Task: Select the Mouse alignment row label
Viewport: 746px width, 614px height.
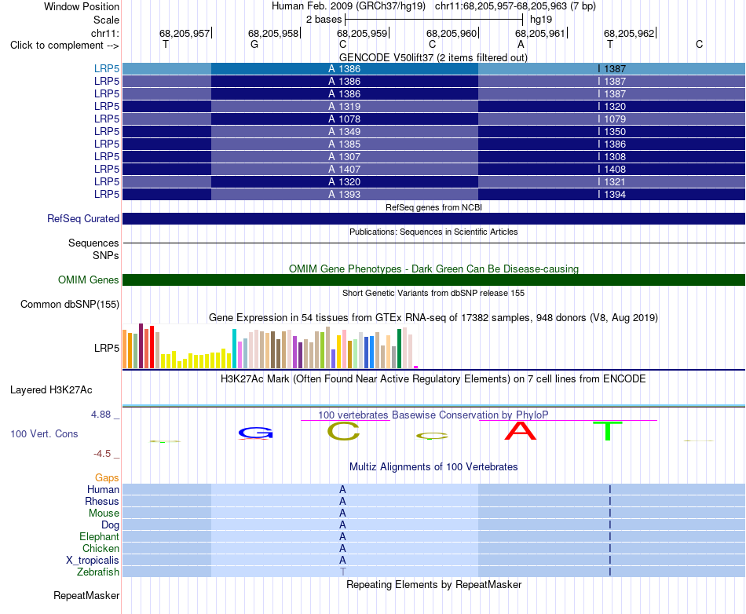Action: 104,513
